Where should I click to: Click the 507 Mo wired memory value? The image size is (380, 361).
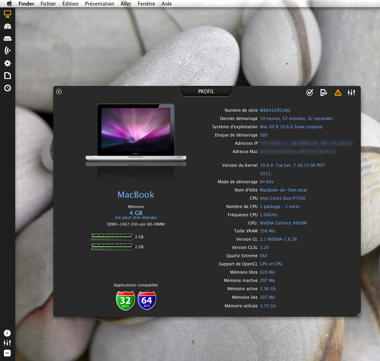coord(267,297)
